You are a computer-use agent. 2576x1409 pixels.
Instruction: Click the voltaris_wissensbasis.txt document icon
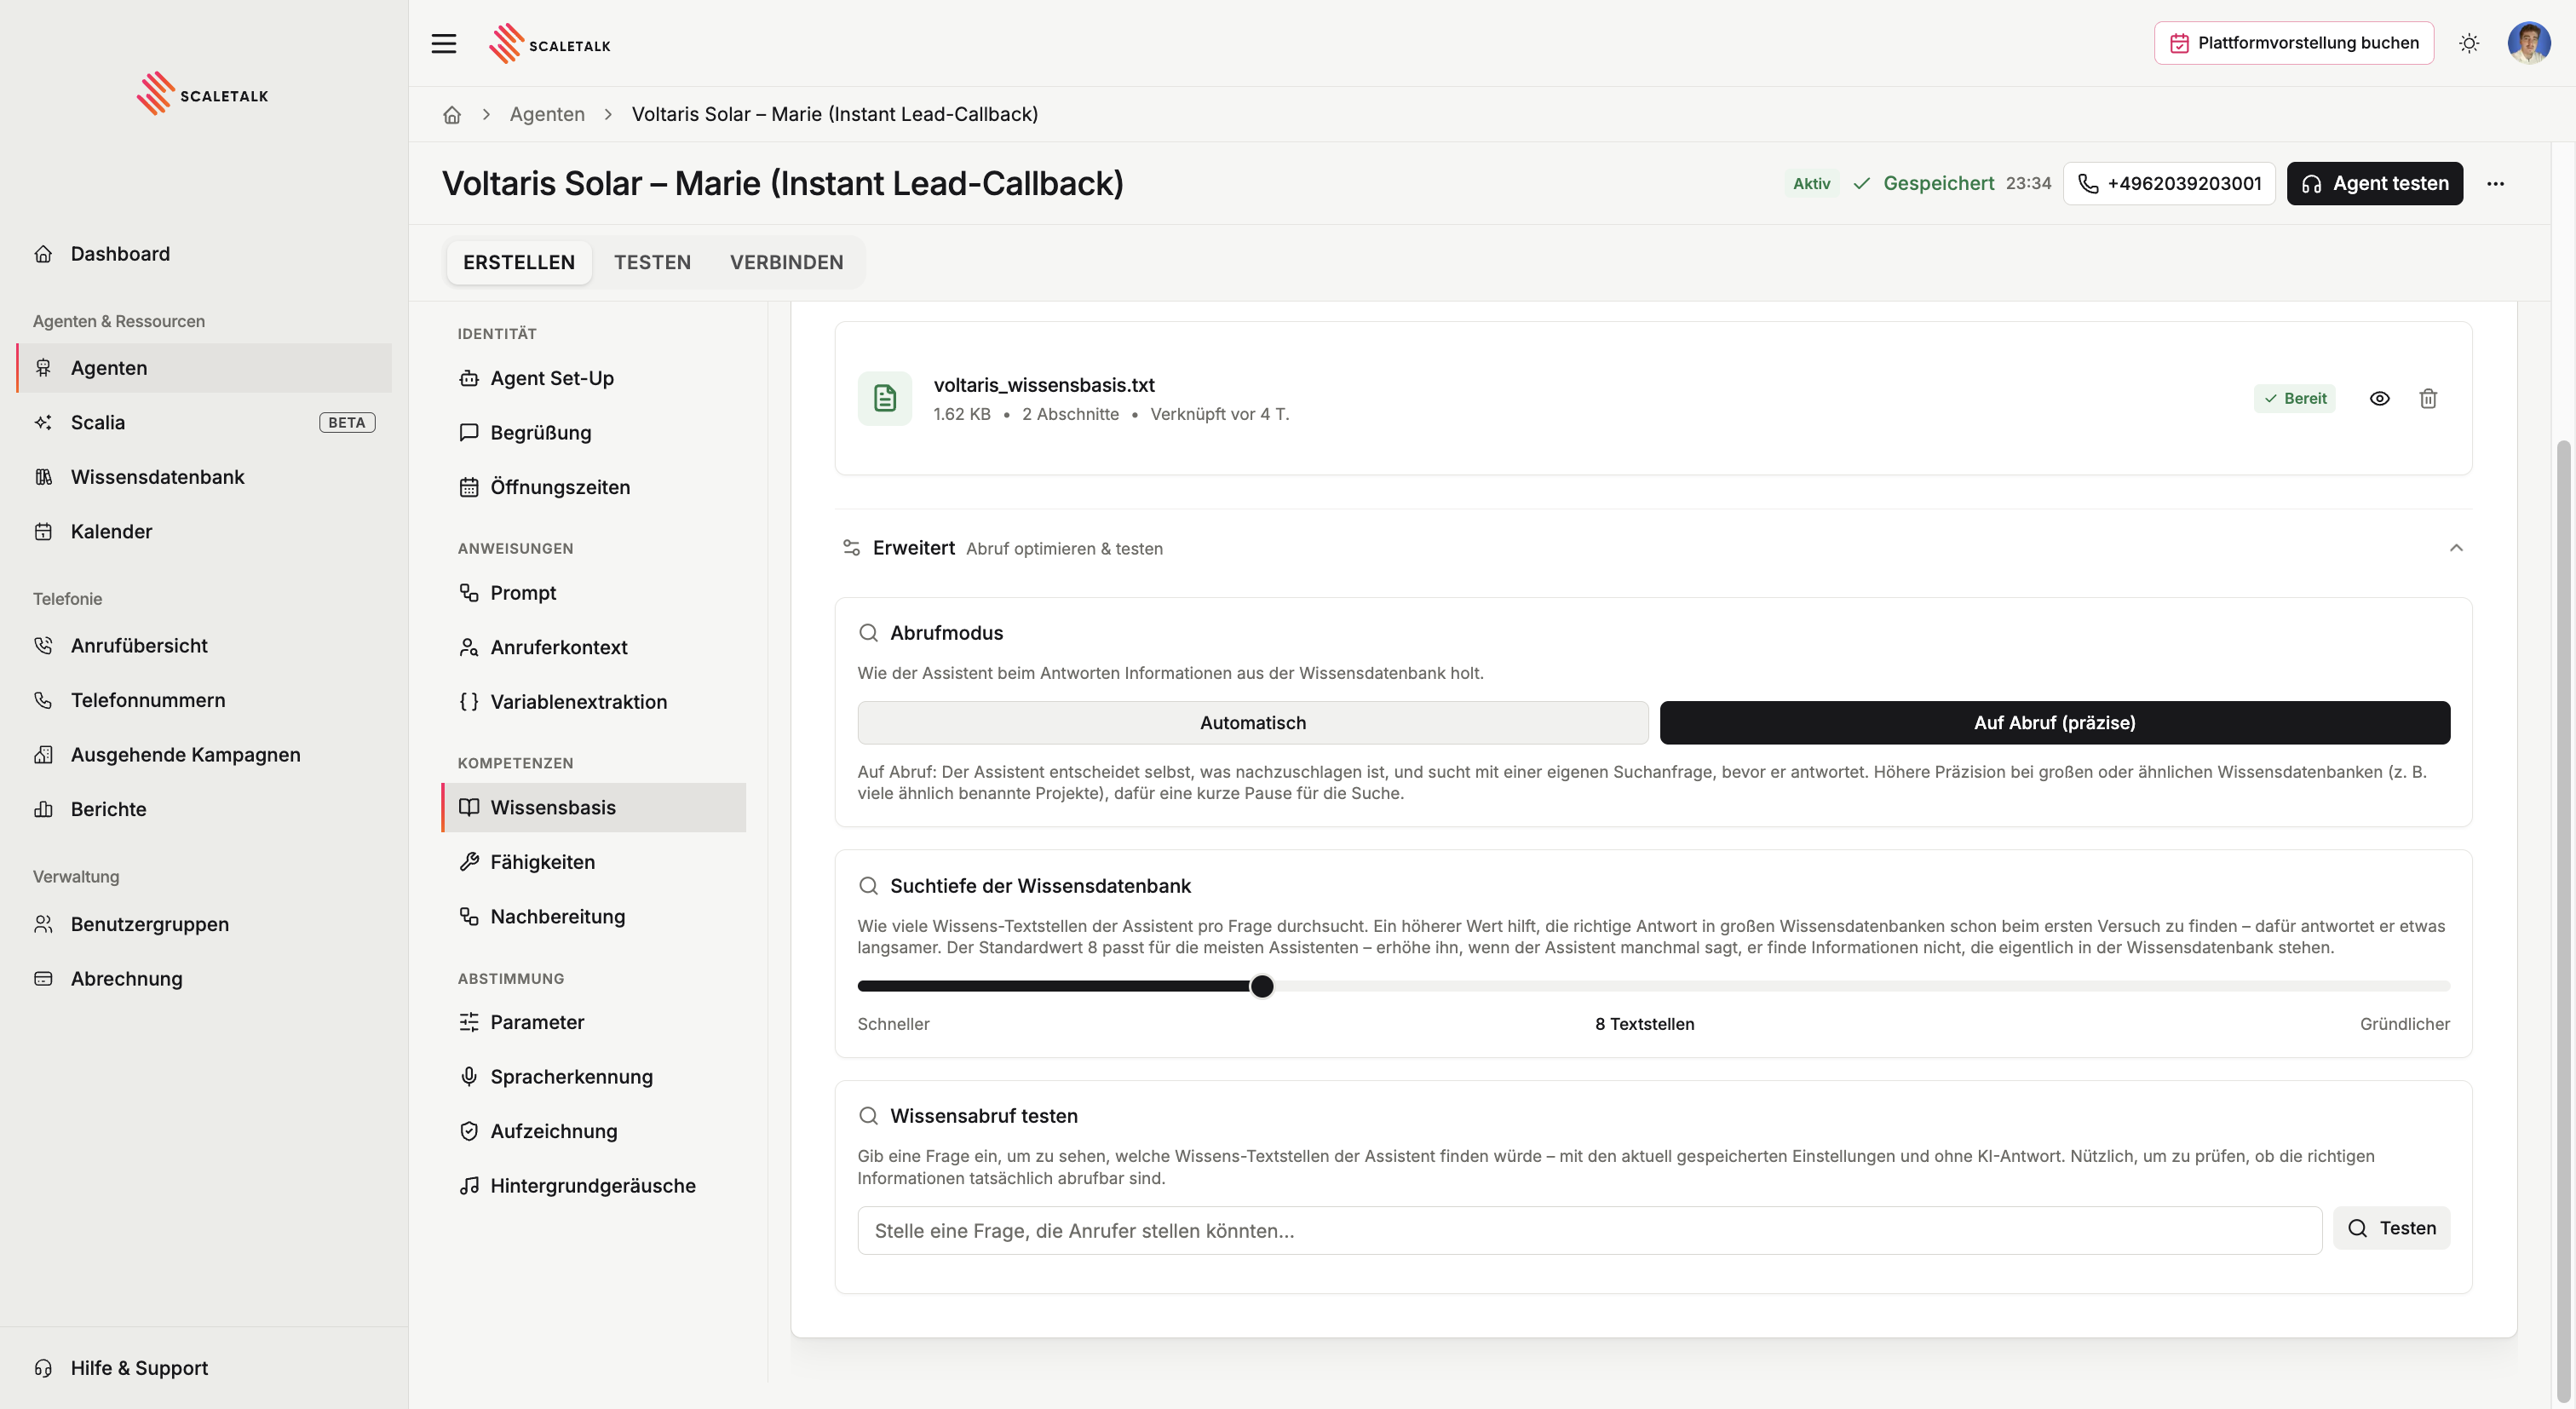coord(885,398)
